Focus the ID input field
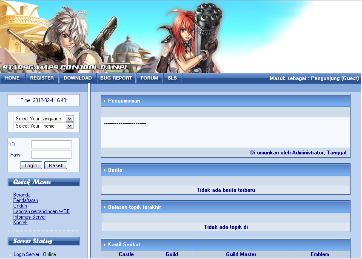This screenshot has width=362, height=259. (x=51, y=144)
